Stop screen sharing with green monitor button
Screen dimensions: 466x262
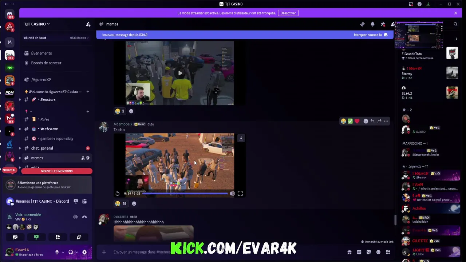[x=36, y=237]
